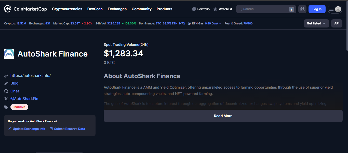Click the Update Exchange Info pencil icon
Image resolution: width=348 pixels, height=153 pixels.
coord(10,129)
